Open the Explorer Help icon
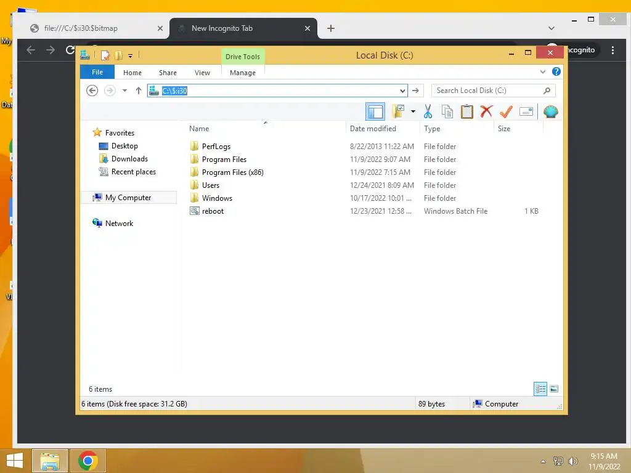This screenshot has height=473, width=631. click(x=556, y=71)
